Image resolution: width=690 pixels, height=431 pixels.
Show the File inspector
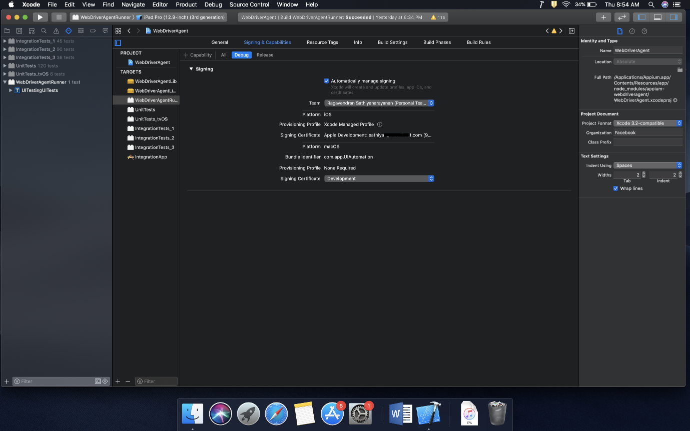pos(620,31)
